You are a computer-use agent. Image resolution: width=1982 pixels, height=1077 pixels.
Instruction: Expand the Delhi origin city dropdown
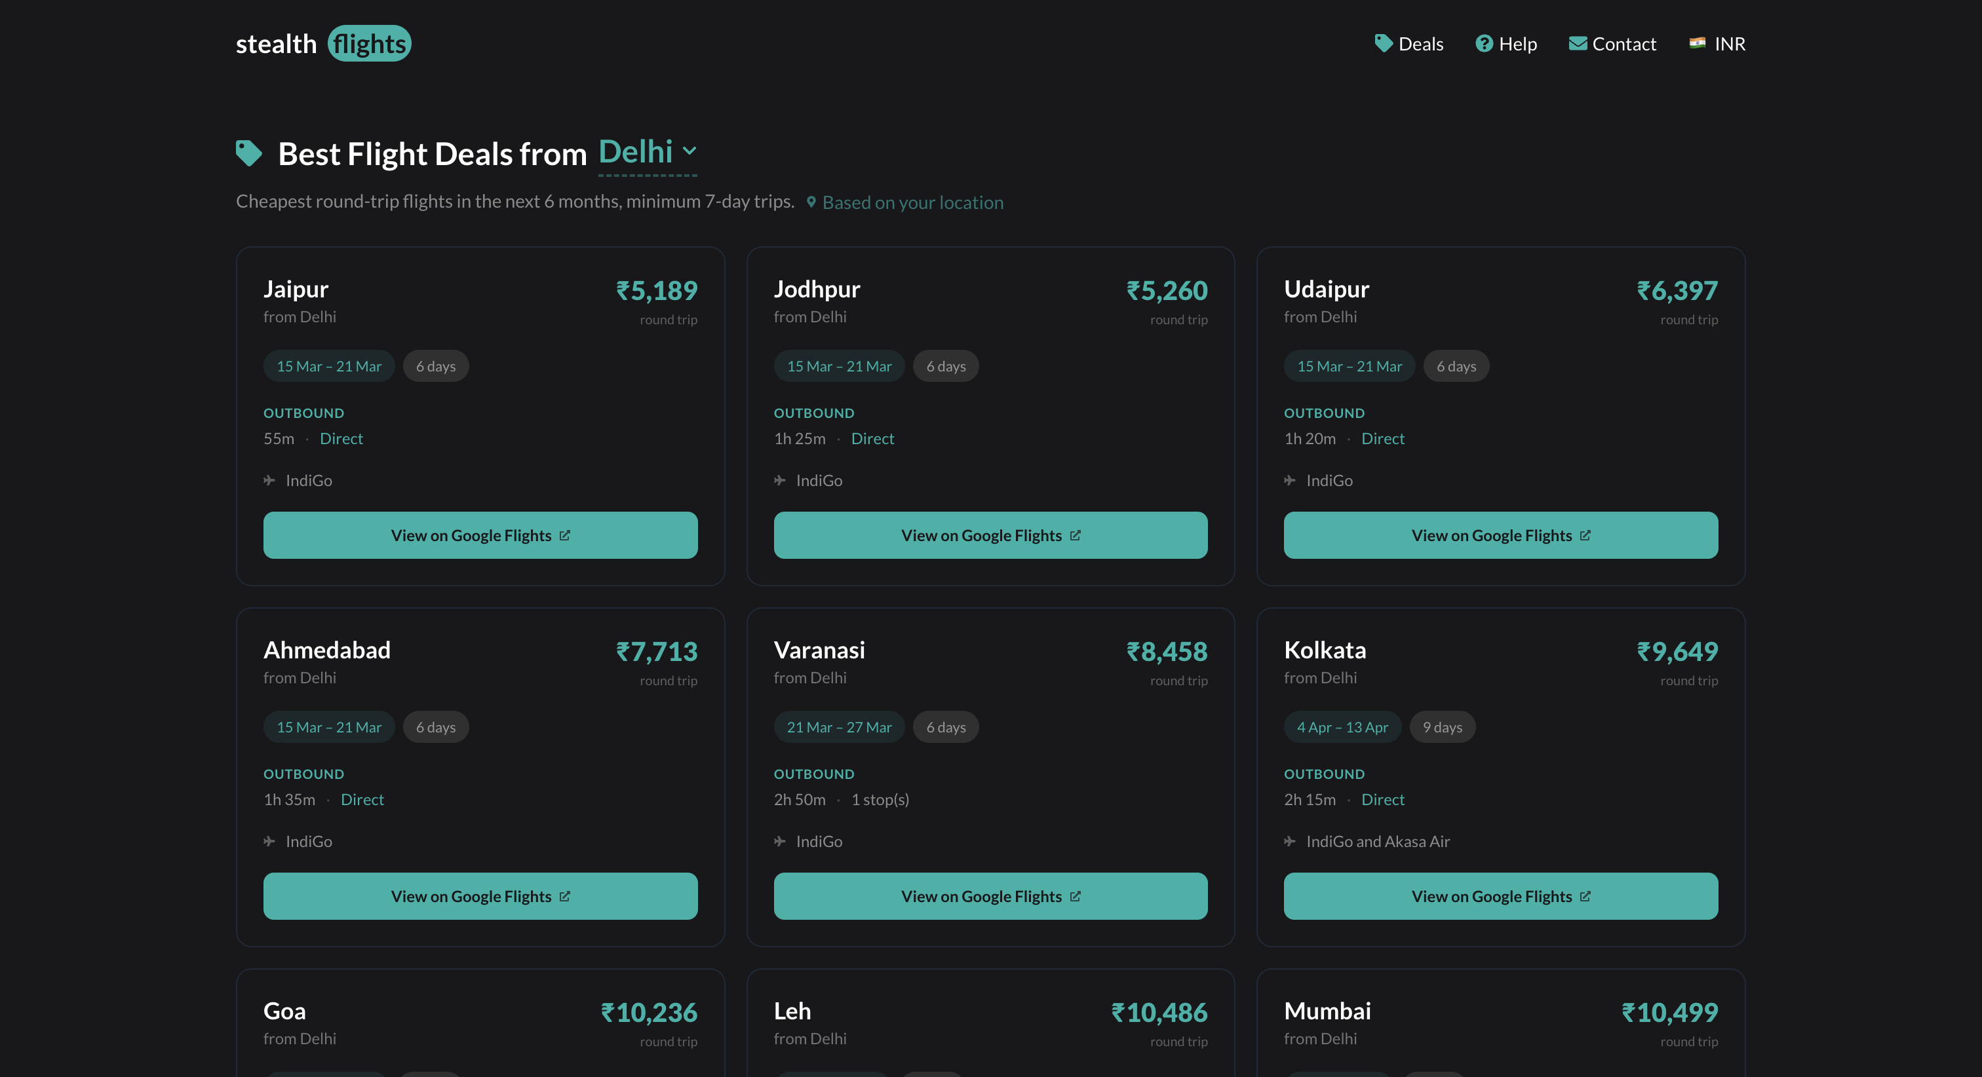click(636, 153)
